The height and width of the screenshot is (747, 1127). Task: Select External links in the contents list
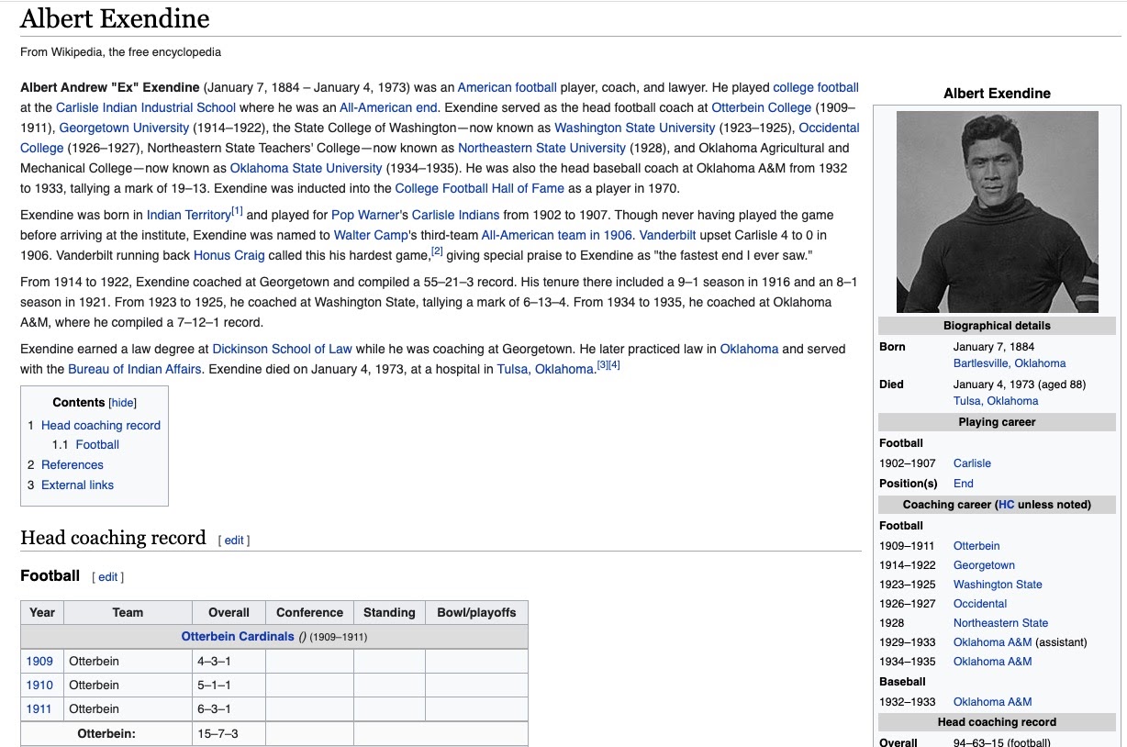(77, 485)
